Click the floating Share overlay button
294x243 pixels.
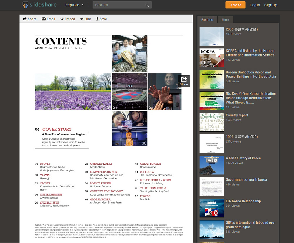coord(184,81)
